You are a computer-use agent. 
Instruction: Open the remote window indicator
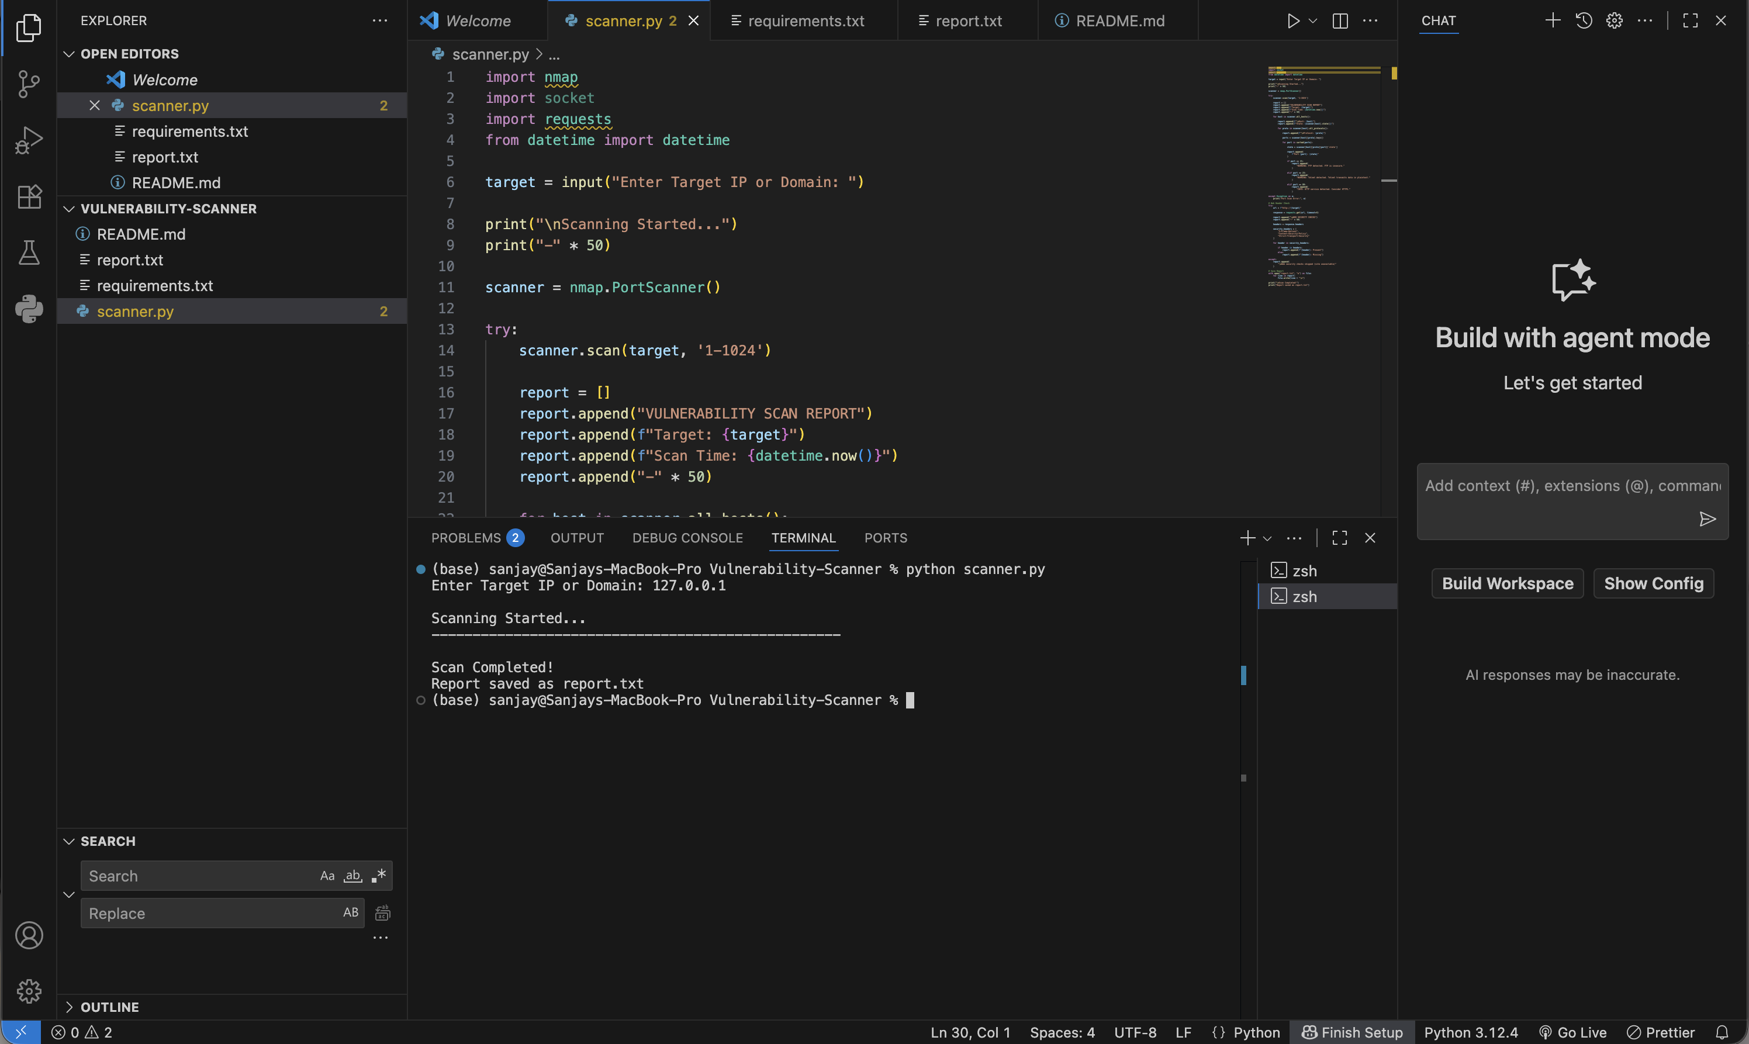[x=20, y=1032]
